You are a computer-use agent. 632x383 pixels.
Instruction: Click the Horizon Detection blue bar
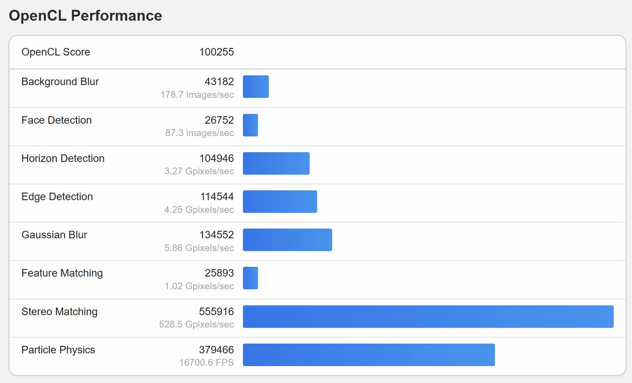coord(276,163)
